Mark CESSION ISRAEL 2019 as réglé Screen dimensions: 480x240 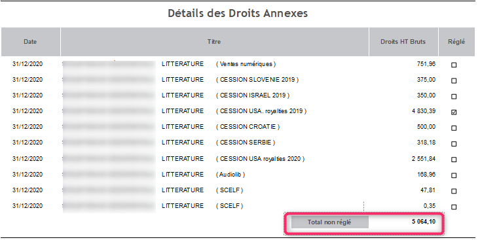pos(454,97)
